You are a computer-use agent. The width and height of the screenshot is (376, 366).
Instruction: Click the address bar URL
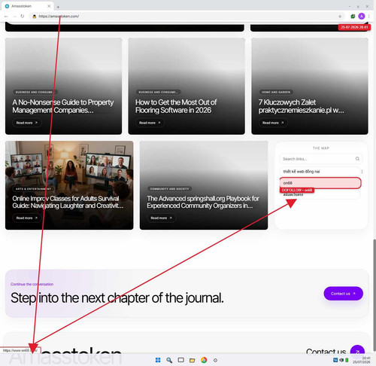click(x=59, y=17)
